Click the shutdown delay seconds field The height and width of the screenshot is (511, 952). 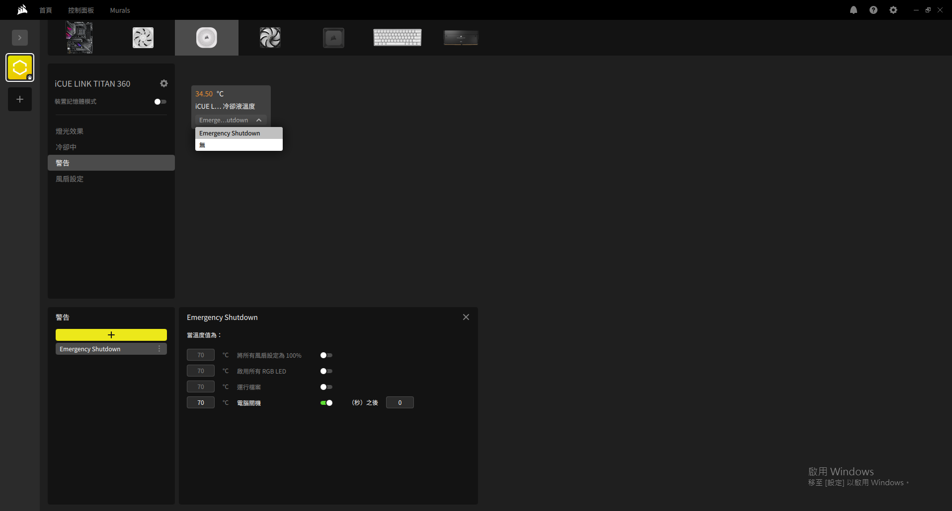[x=399, y=403]
